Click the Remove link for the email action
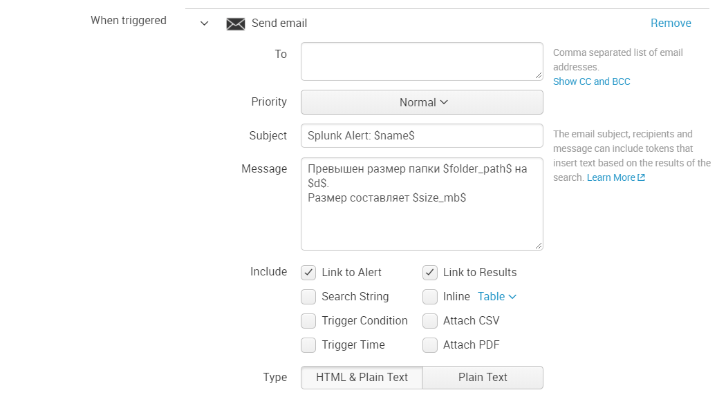 tap(671, 23)
